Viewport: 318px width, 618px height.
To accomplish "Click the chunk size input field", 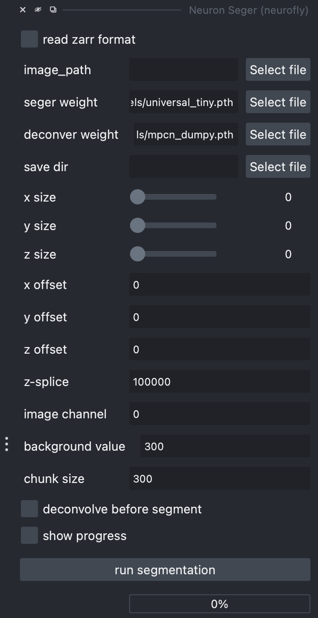I will [220, 479].
